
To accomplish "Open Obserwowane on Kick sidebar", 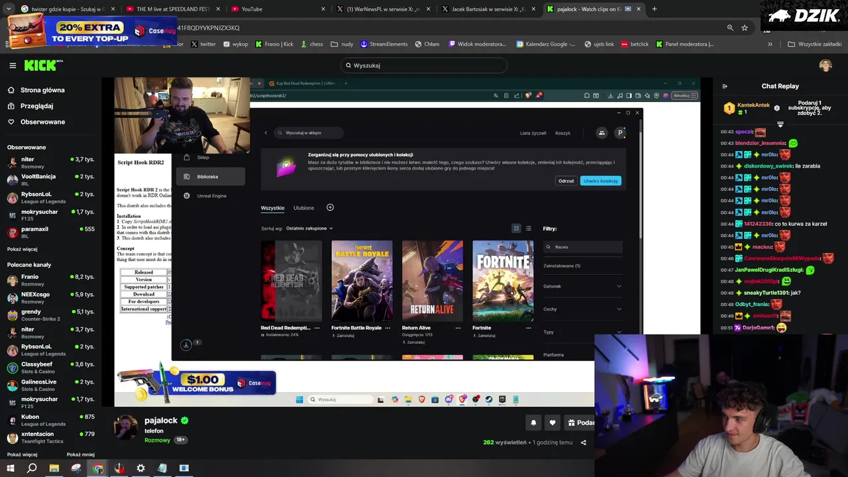I will click(x=42, y=122).
